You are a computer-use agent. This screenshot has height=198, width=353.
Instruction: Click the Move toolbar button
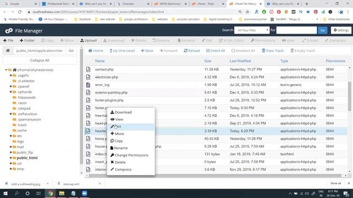coord(67,40)
